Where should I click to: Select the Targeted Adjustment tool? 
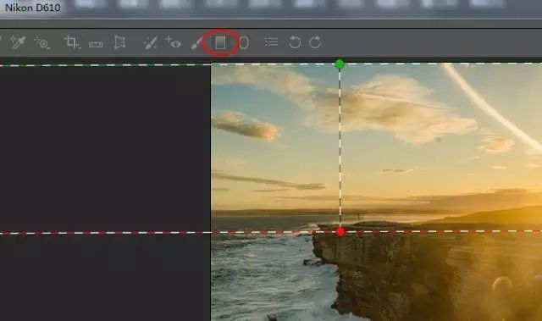tap(41, 43)
